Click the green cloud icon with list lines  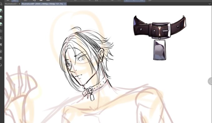pos(1,11)
